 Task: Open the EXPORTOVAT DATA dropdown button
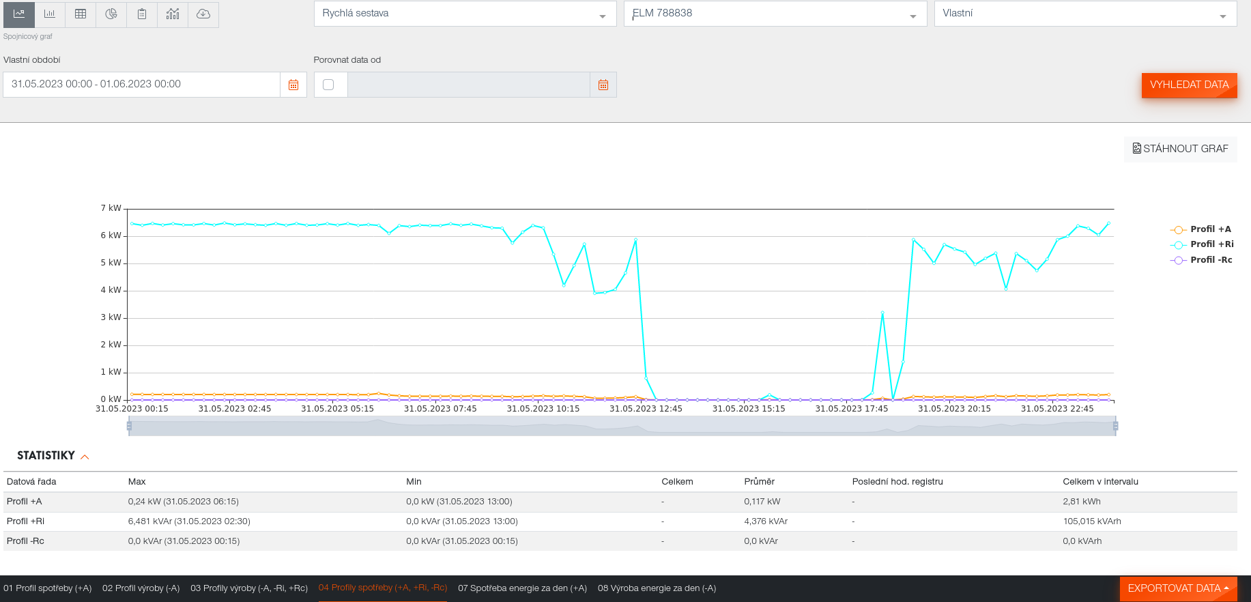point(1178,588)
